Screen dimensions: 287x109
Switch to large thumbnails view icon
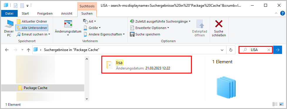(281, 104)
